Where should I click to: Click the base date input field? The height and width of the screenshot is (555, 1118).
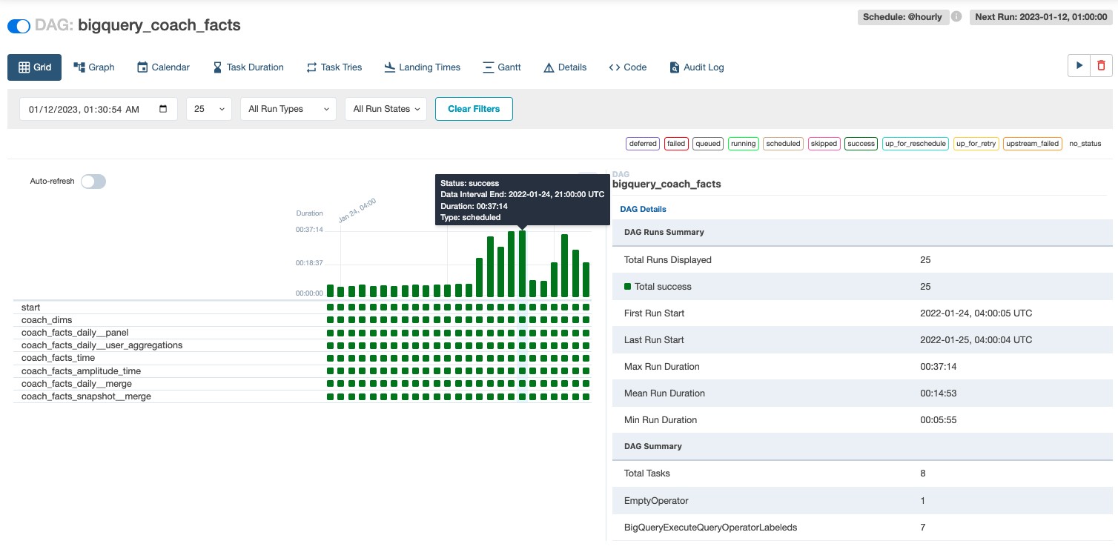pyautogui.click(x=99, y=109)
